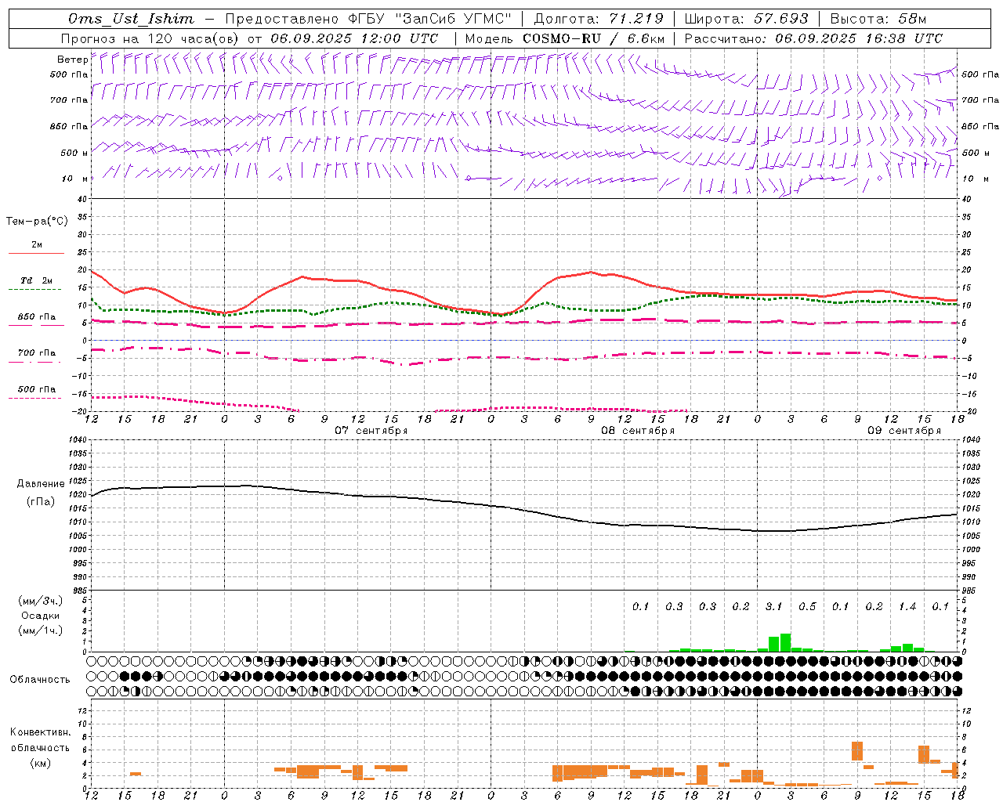Click the Прогноз на 120 часа(ов) text

151,38
